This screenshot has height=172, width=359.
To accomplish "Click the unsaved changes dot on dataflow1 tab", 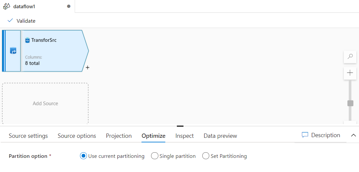I will pyautogui.click(x=69, y=6).
